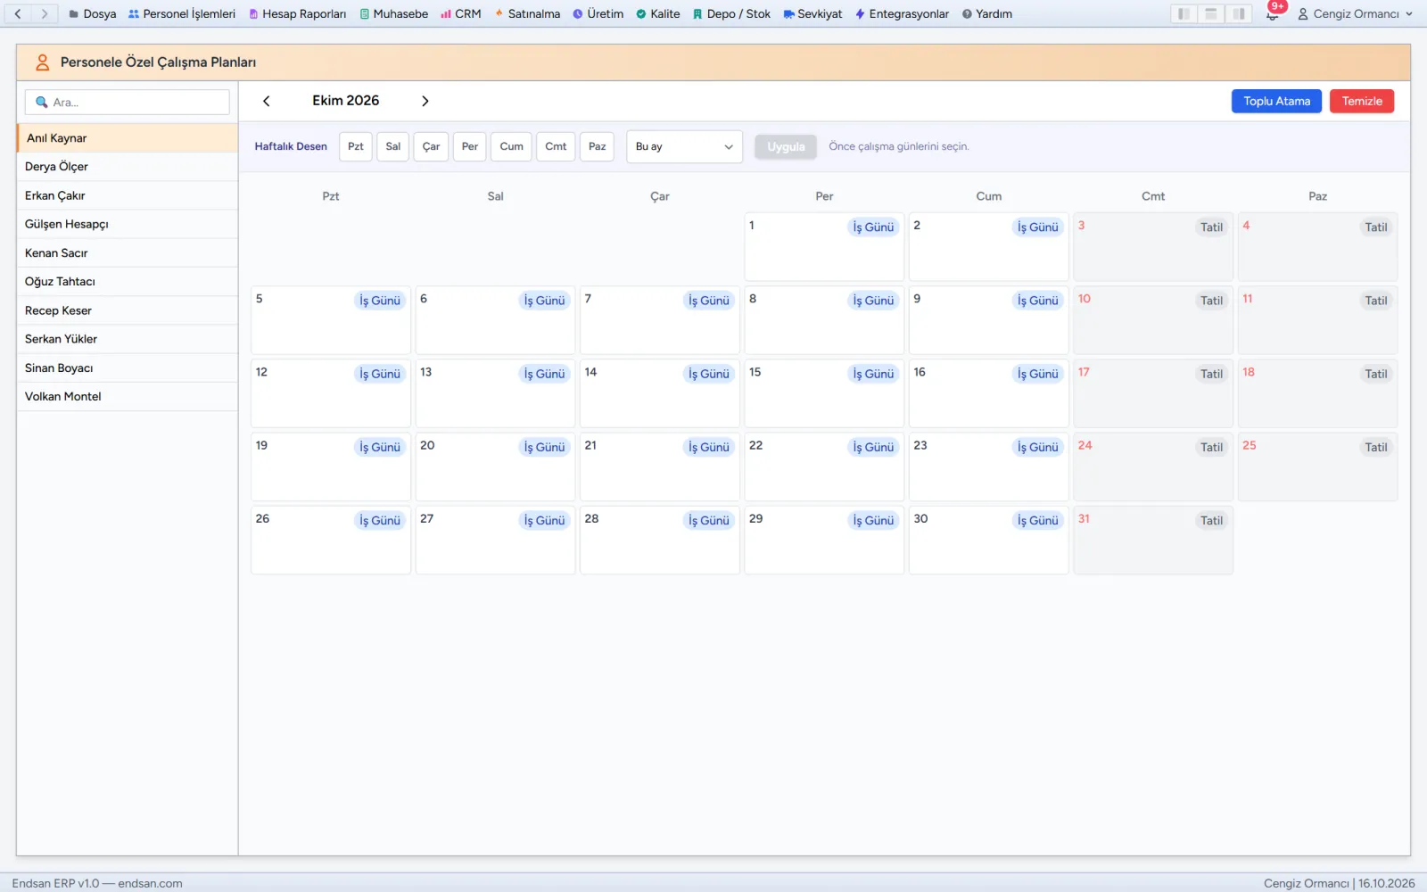Select Volkan Montel in personnel list
1427x892 pixels.
(128, 397)
